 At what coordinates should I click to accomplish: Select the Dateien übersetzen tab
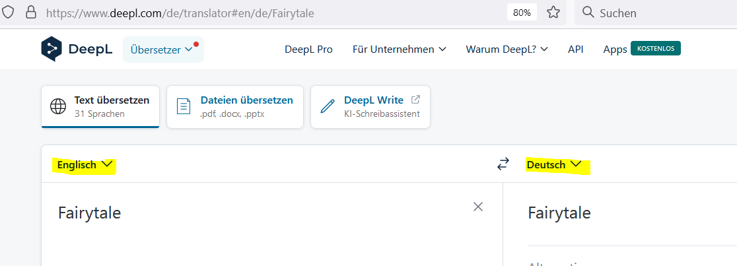[x=234, y=107]
